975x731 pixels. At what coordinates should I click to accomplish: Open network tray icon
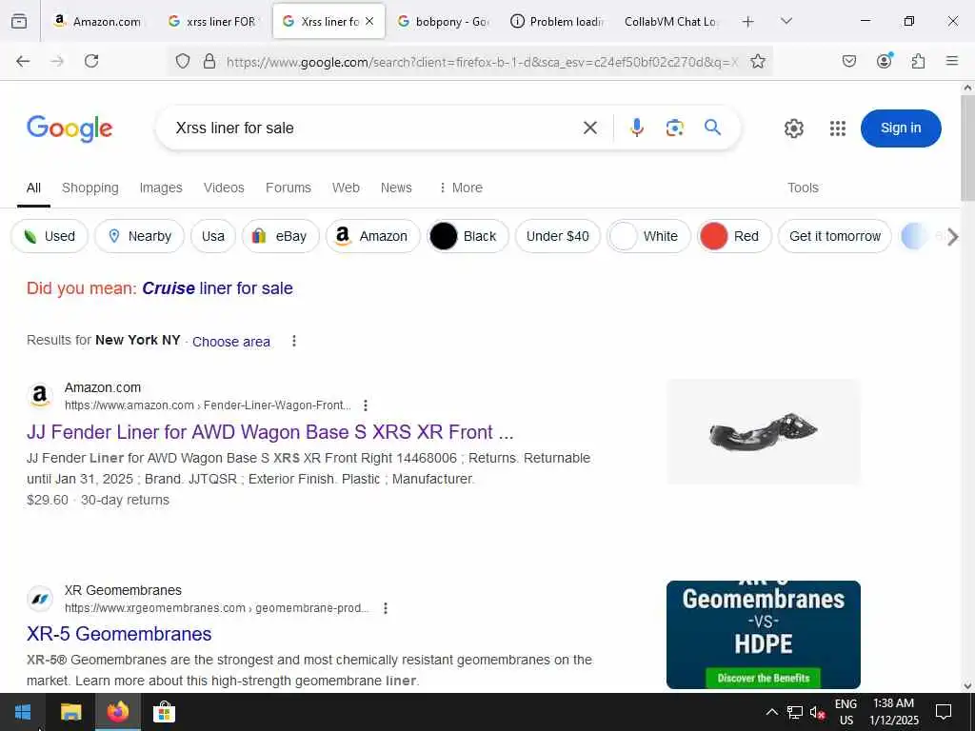click(794, 712)
